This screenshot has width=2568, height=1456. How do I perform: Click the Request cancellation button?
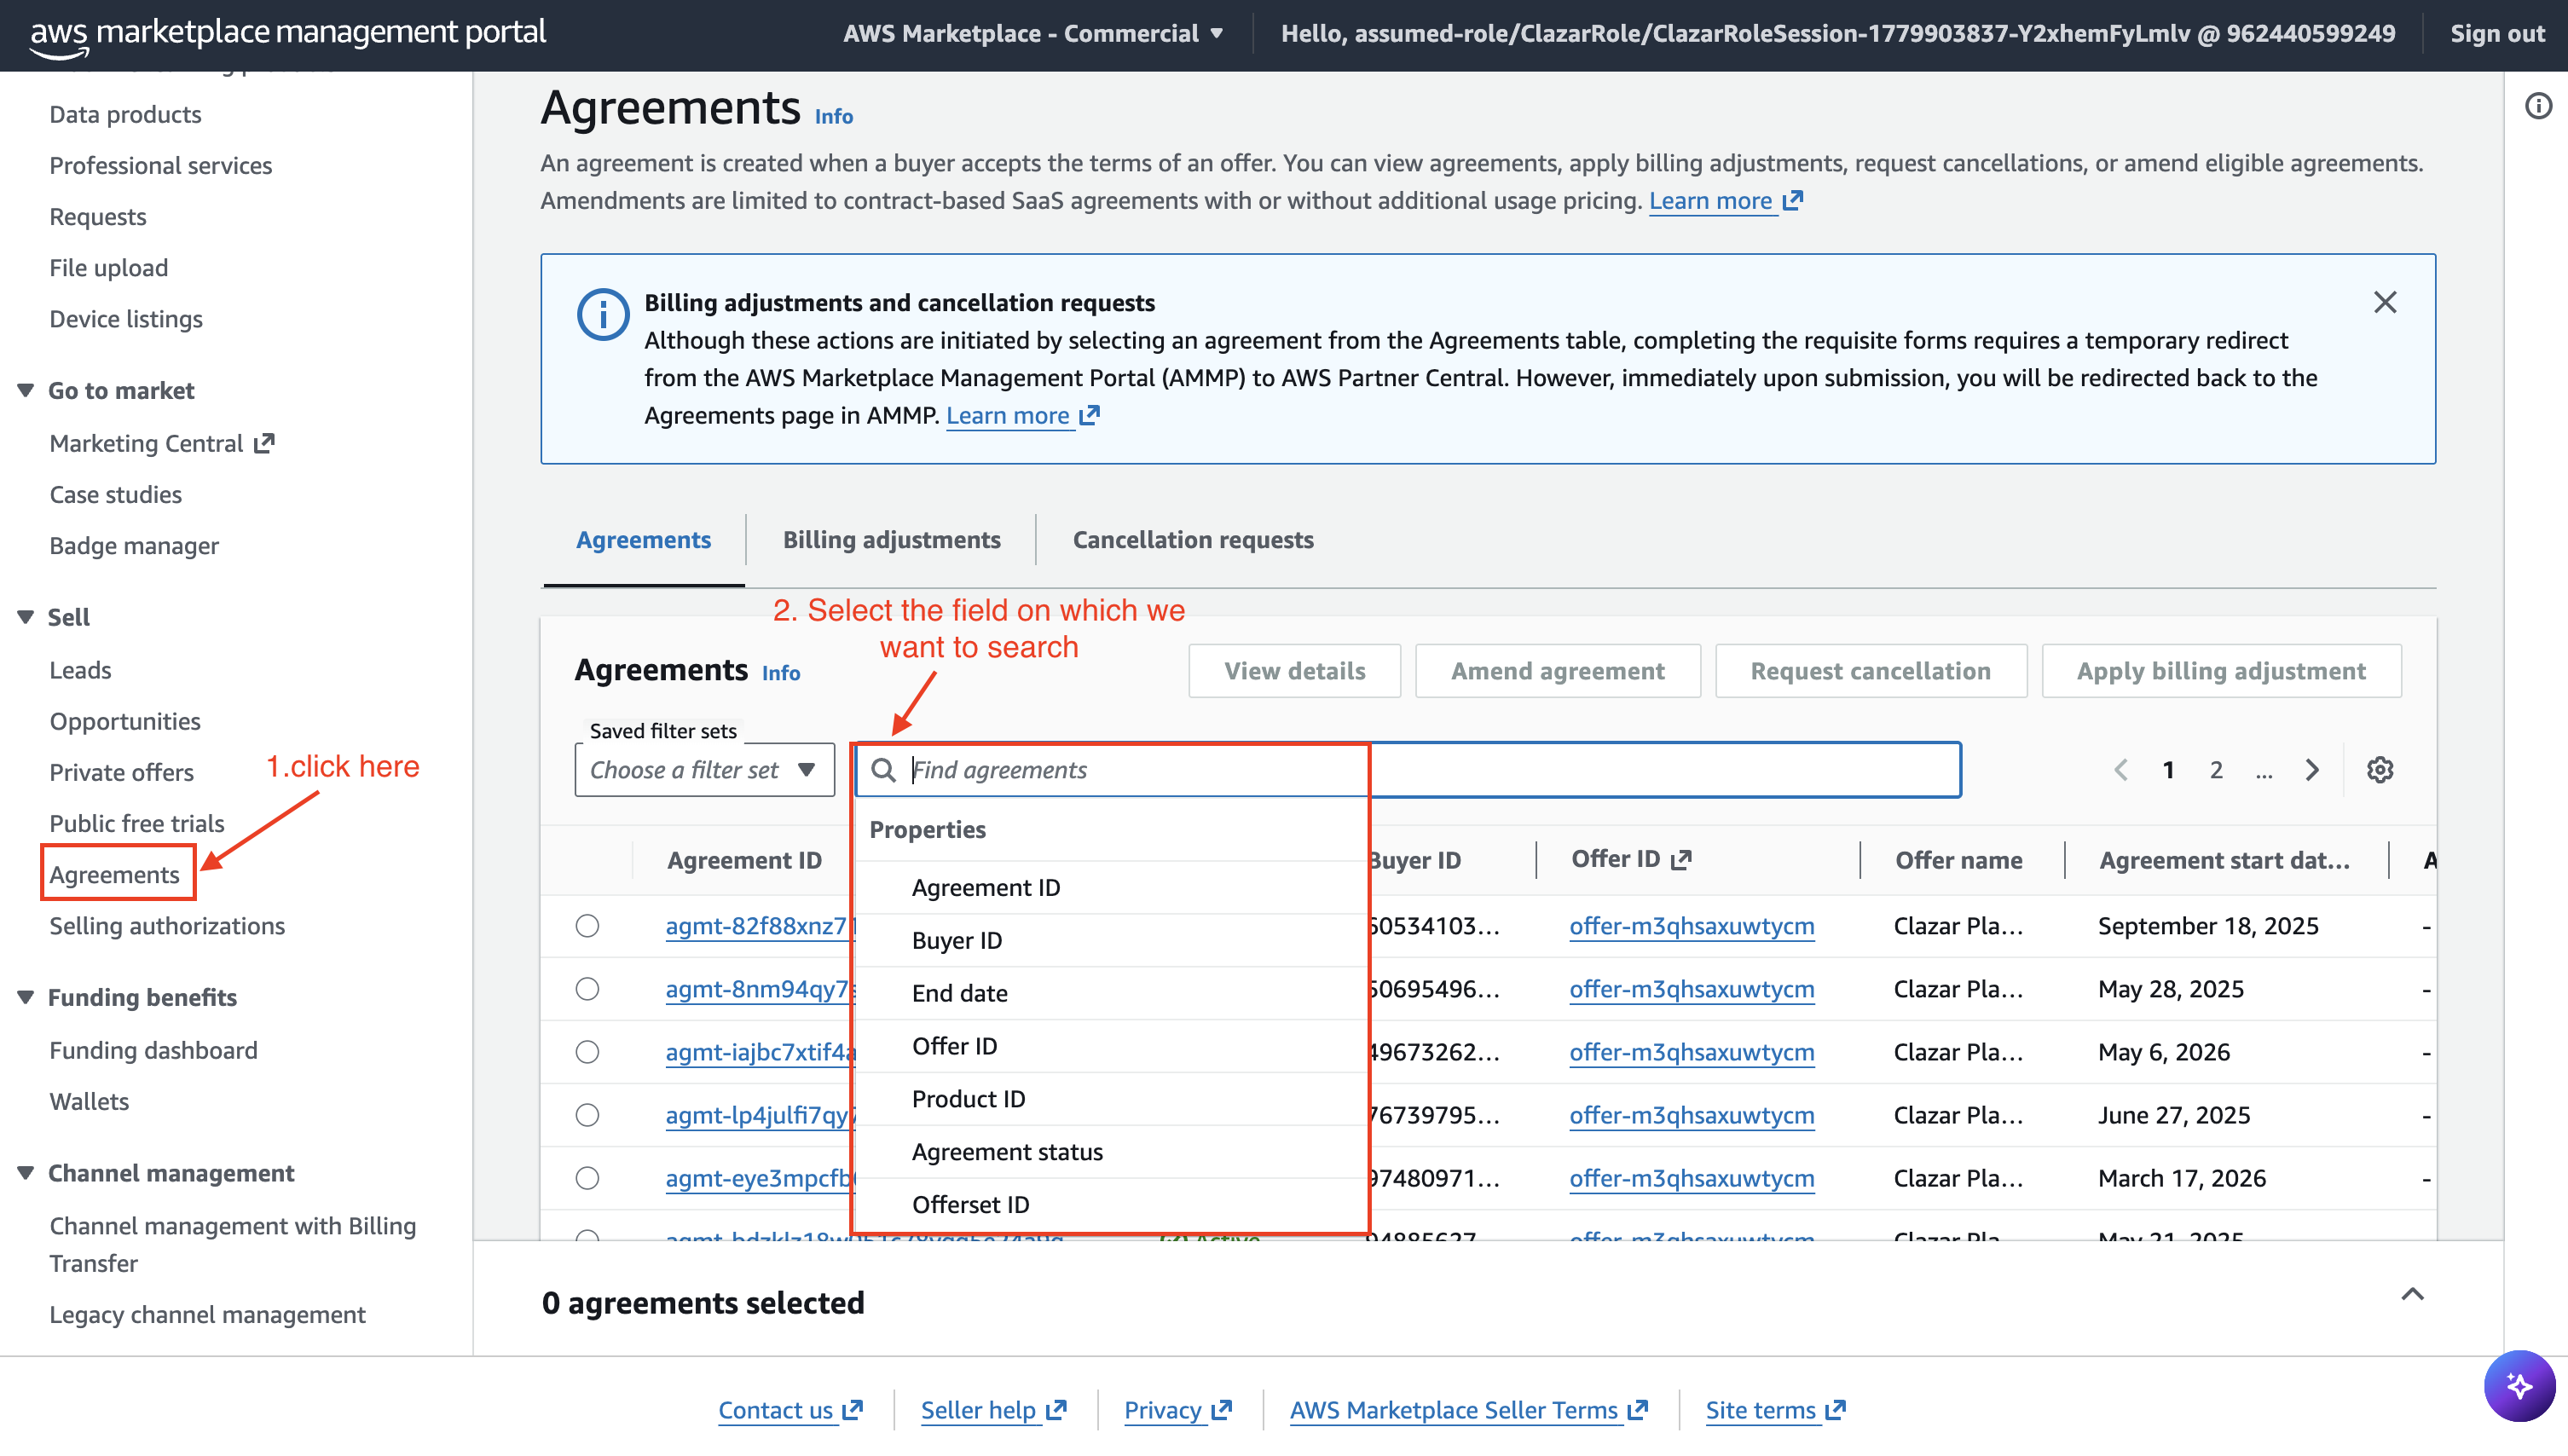point(1870,671)
